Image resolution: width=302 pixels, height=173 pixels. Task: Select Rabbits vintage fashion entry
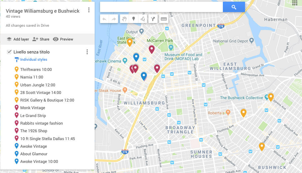click(x=42, y=123)
